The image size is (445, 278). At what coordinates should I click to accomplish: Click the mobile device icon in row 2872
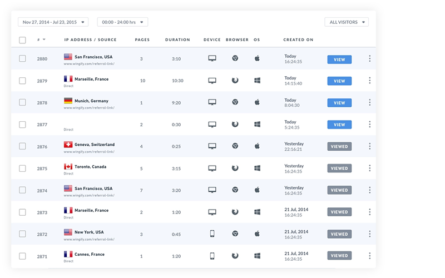click(x=212, y=234)
